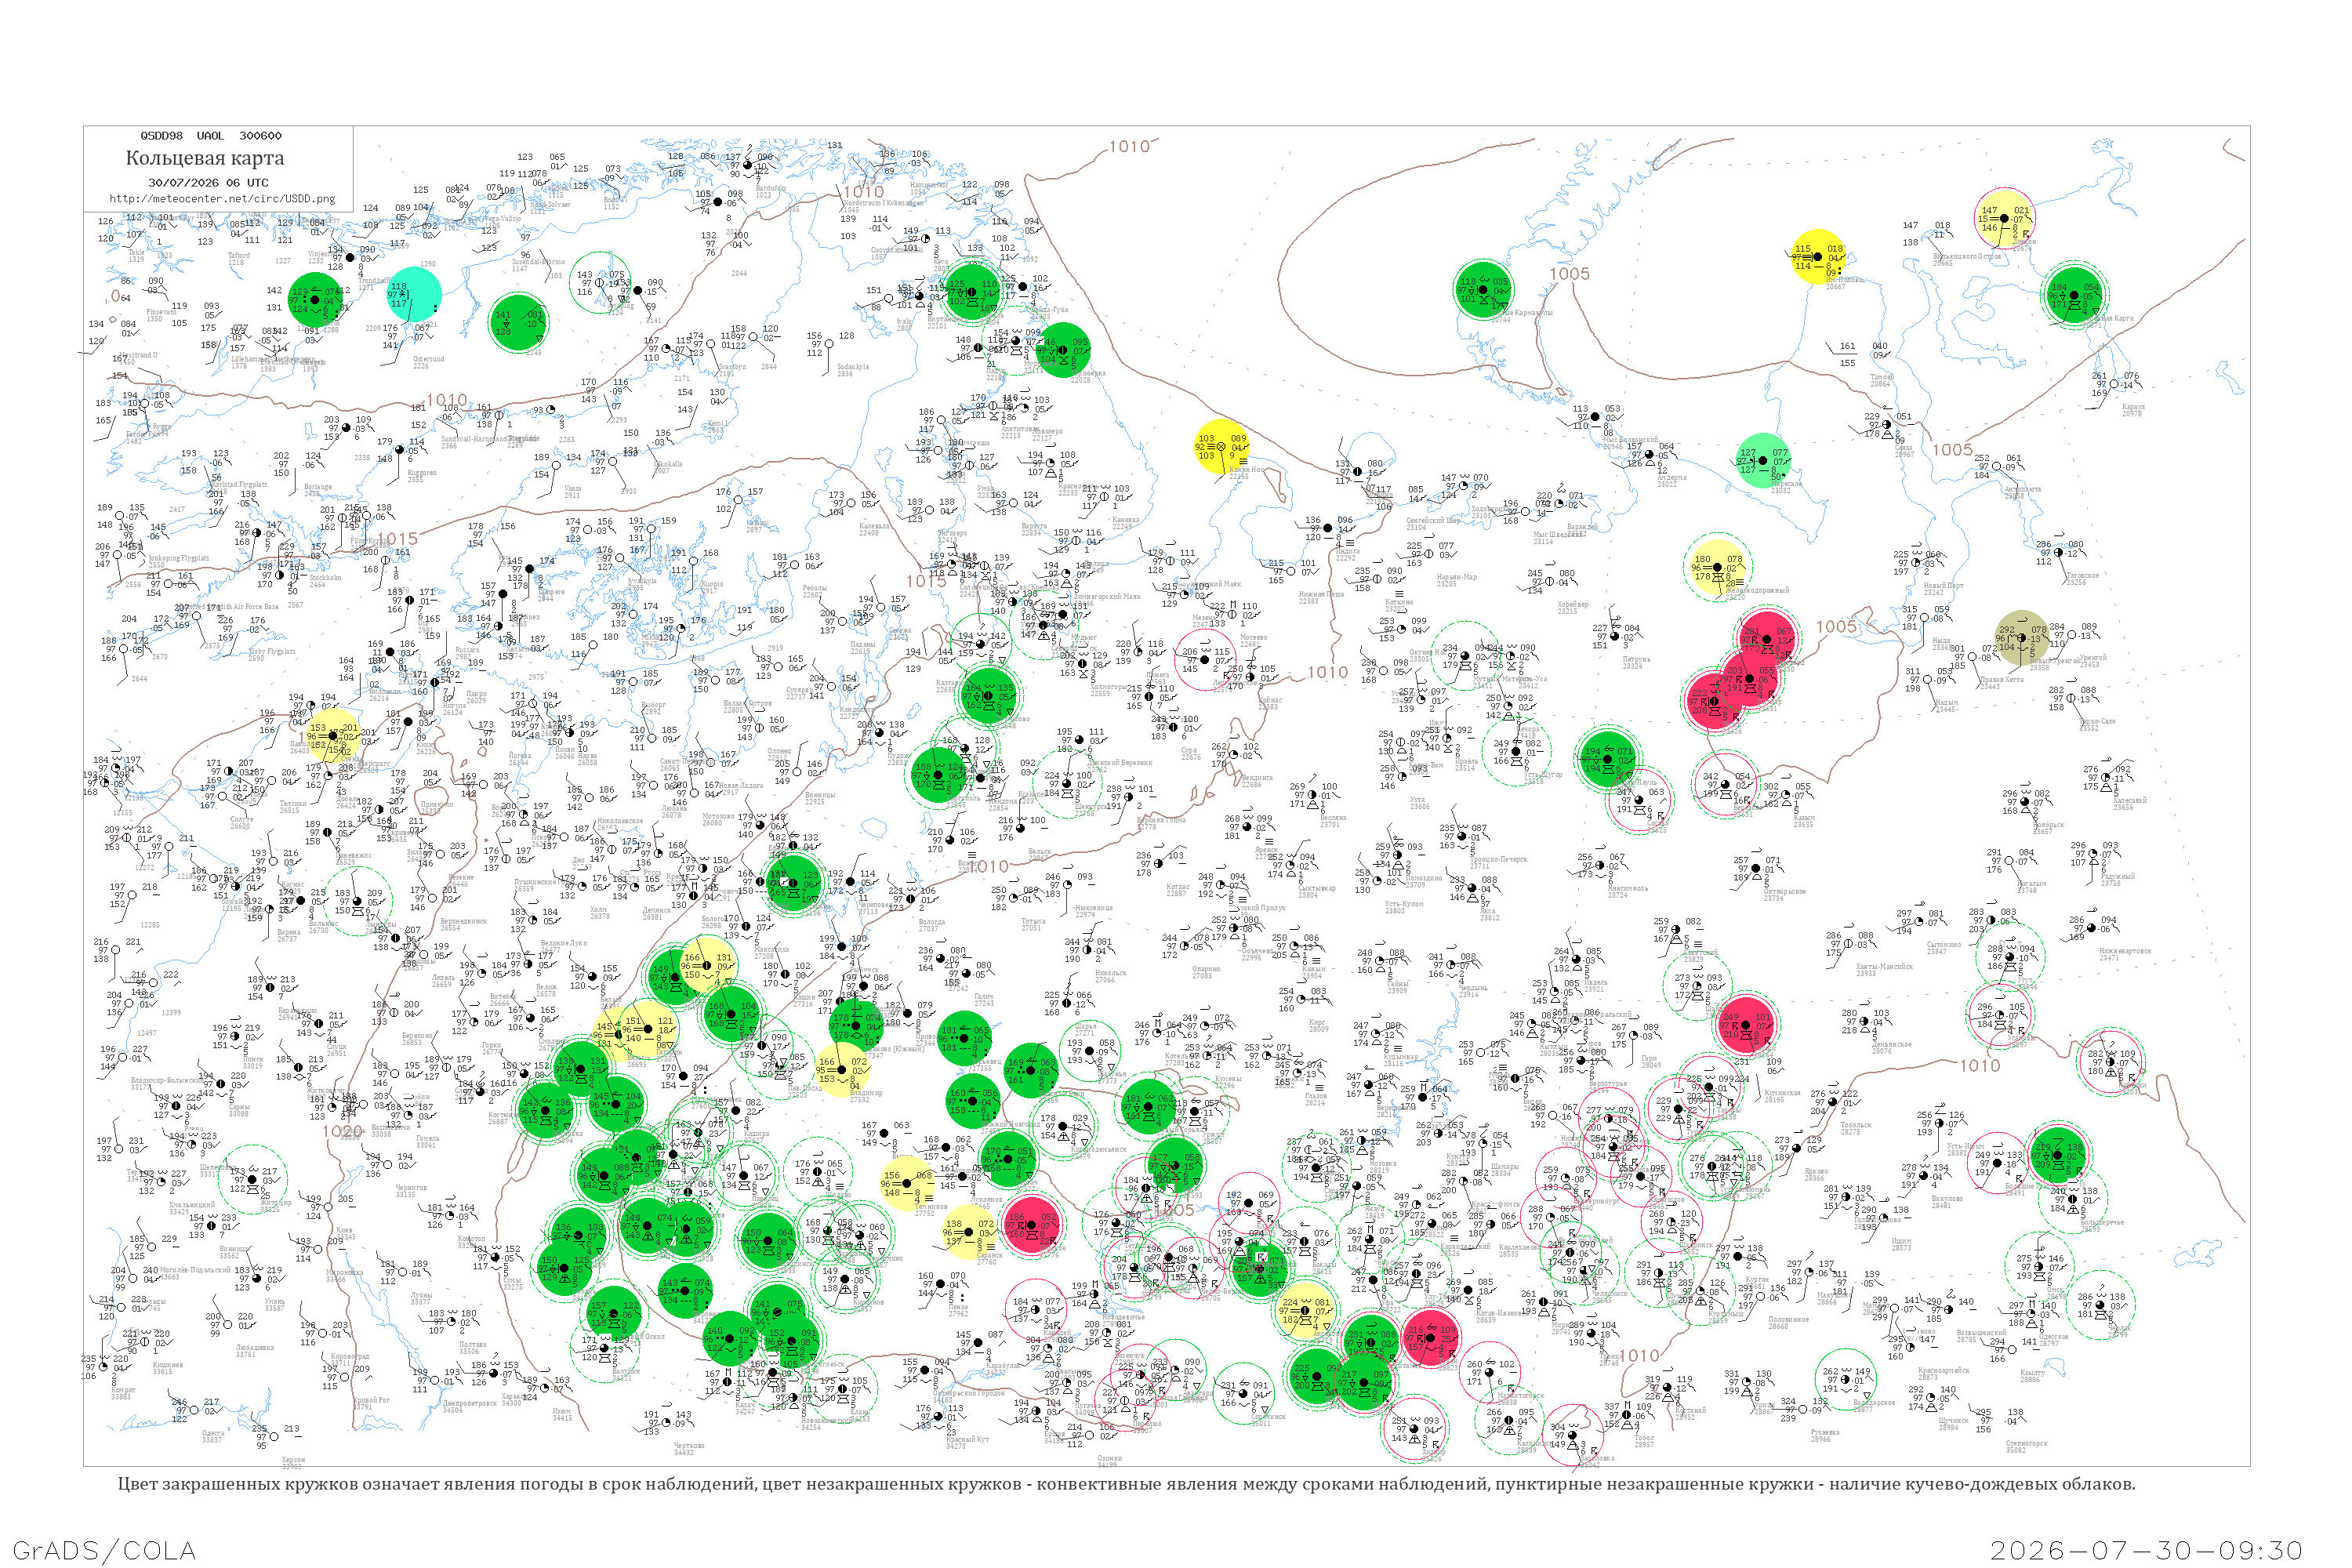Viewport: 2352px width, 1568px height.
Task: Click the header code "QSDD98 UAOL 300600"
Action: coord(210,136)
